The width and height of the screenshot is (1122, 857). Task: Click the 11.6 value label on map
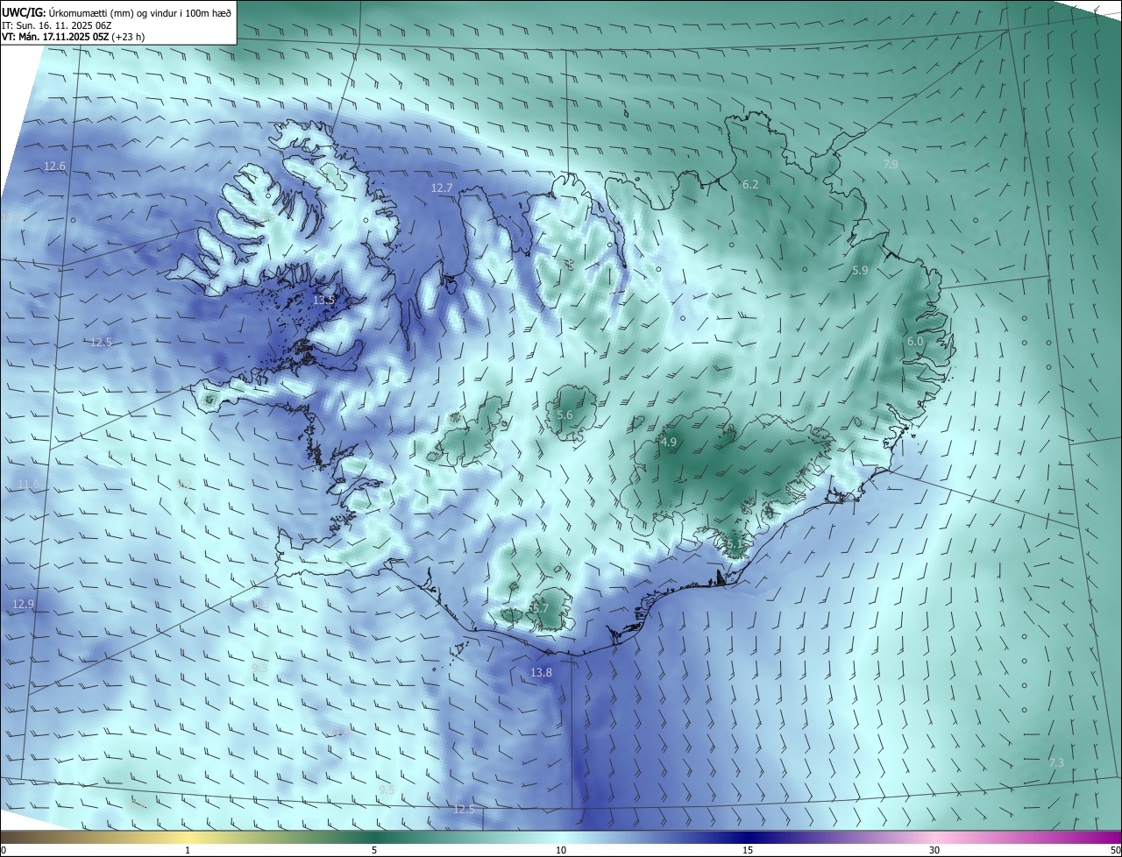[x=29, y=485]
